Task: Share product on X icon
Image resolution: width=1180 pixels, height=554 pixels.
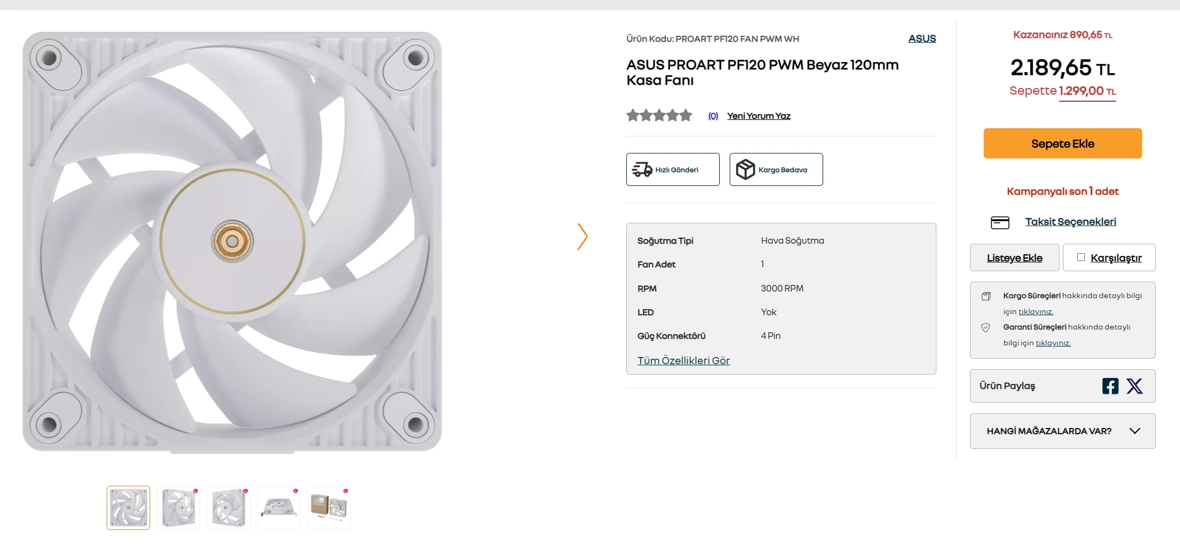Action: point(1134,386)
